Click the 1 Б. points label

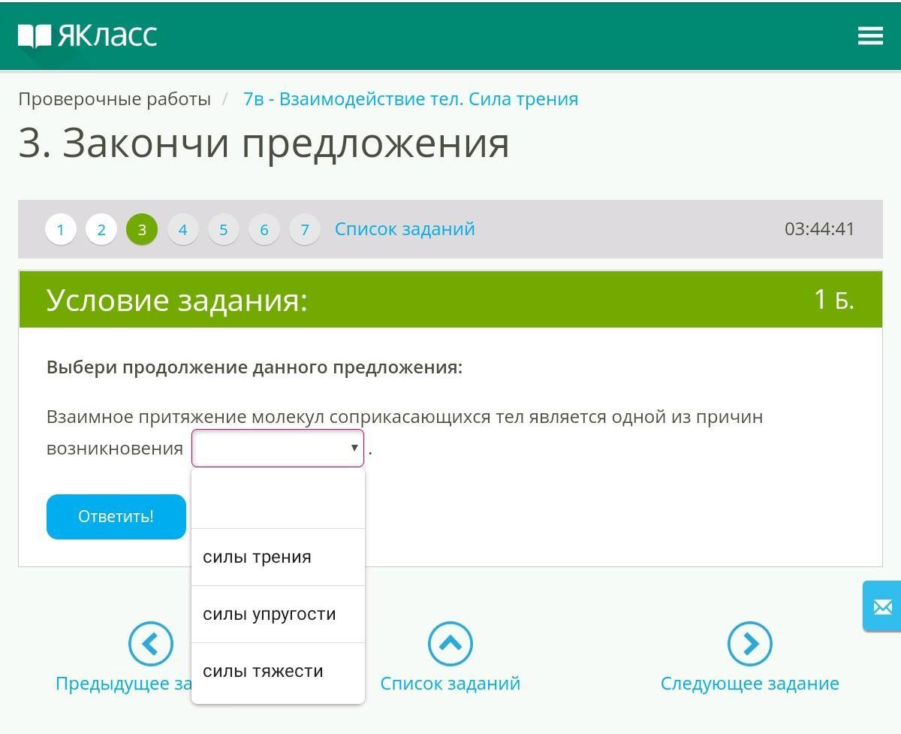834,299
